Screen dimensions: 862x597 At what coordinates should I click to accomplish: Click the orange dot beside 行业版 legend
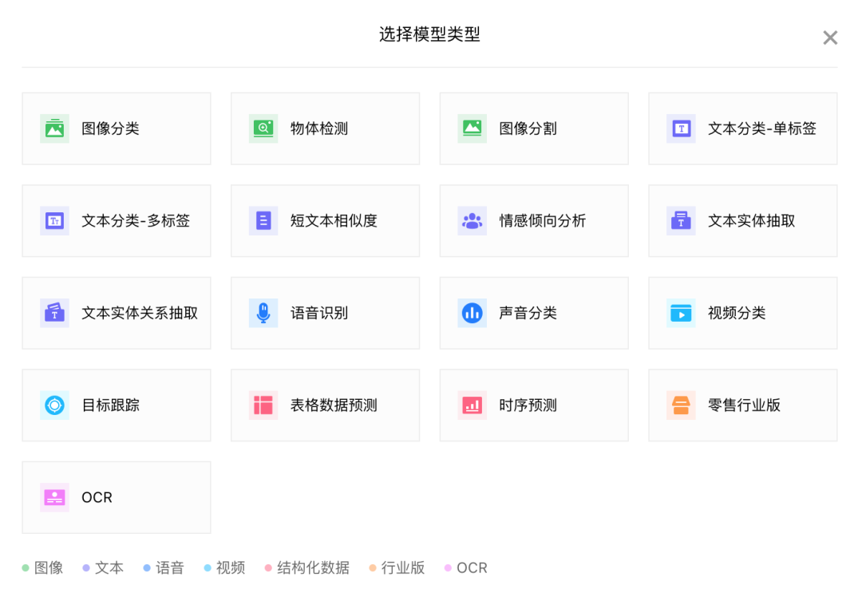(373, 567)
